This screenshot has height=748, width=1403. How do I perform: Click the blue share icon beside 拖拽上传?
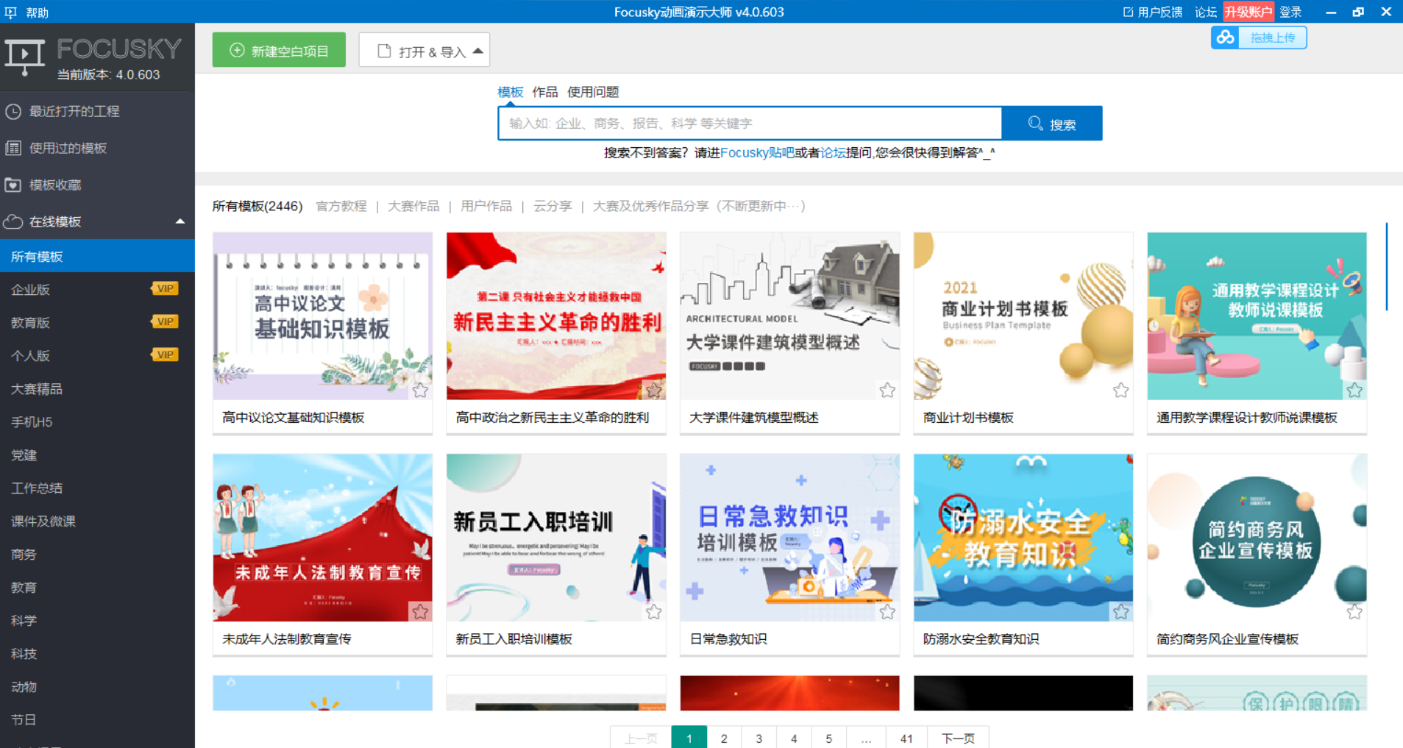[1224, 37]
